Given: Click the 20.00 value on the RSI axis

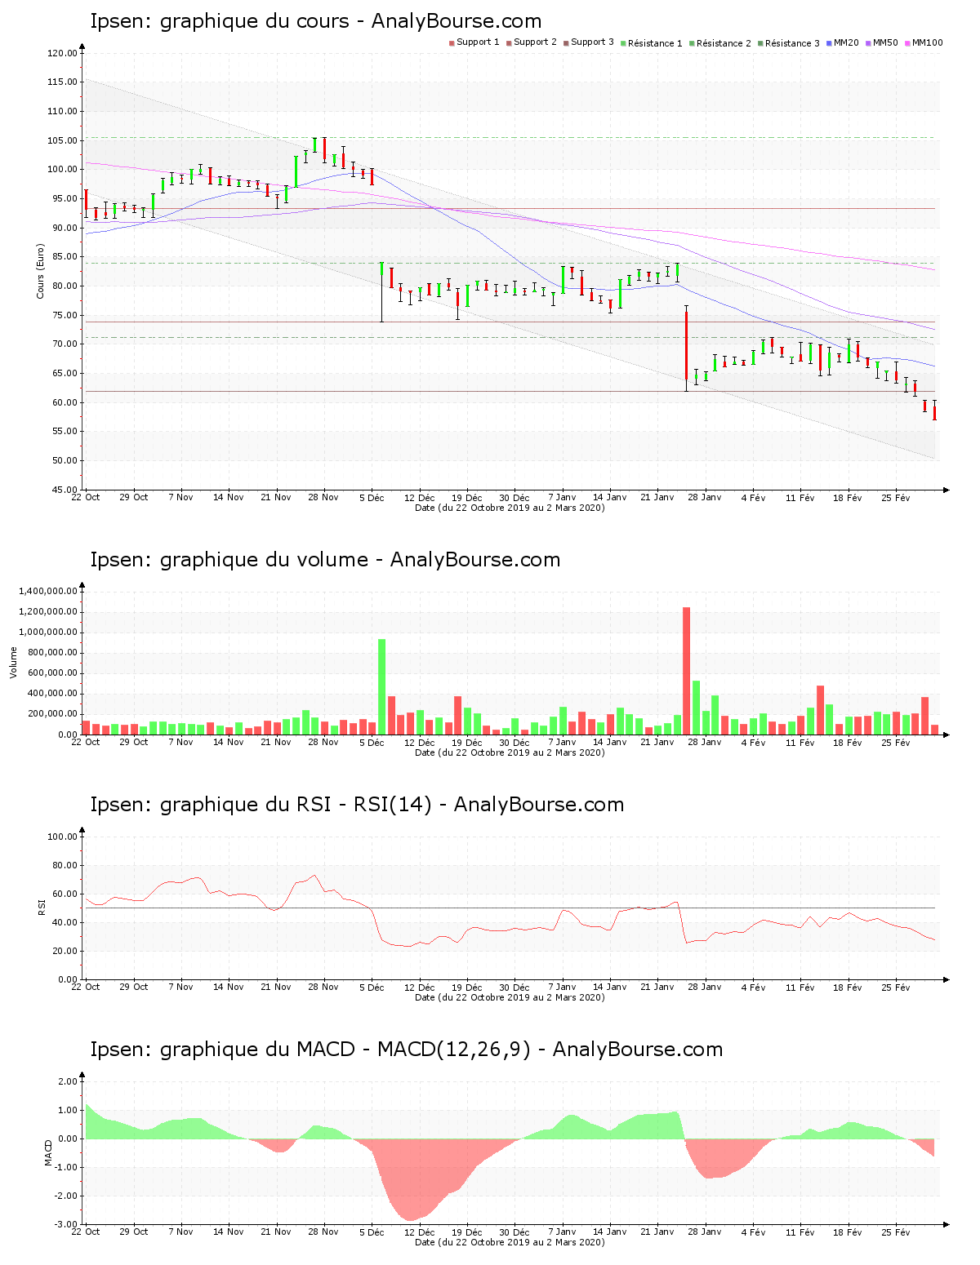Looking at the screenshot, I should click(x=63, y=951).
